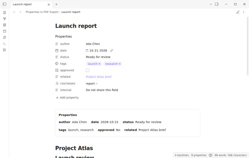
Task: Open the tab list chevron
Action: pos(211,4)
